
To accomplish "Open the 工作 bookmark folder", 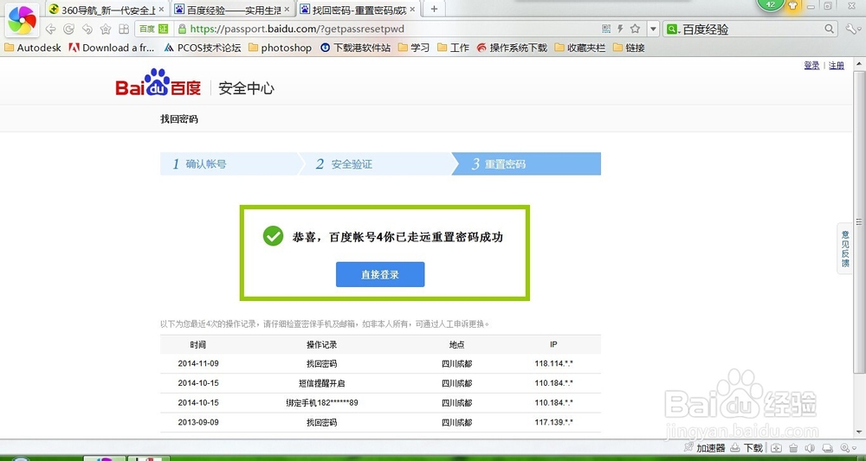I will click(x=453, y=48).
